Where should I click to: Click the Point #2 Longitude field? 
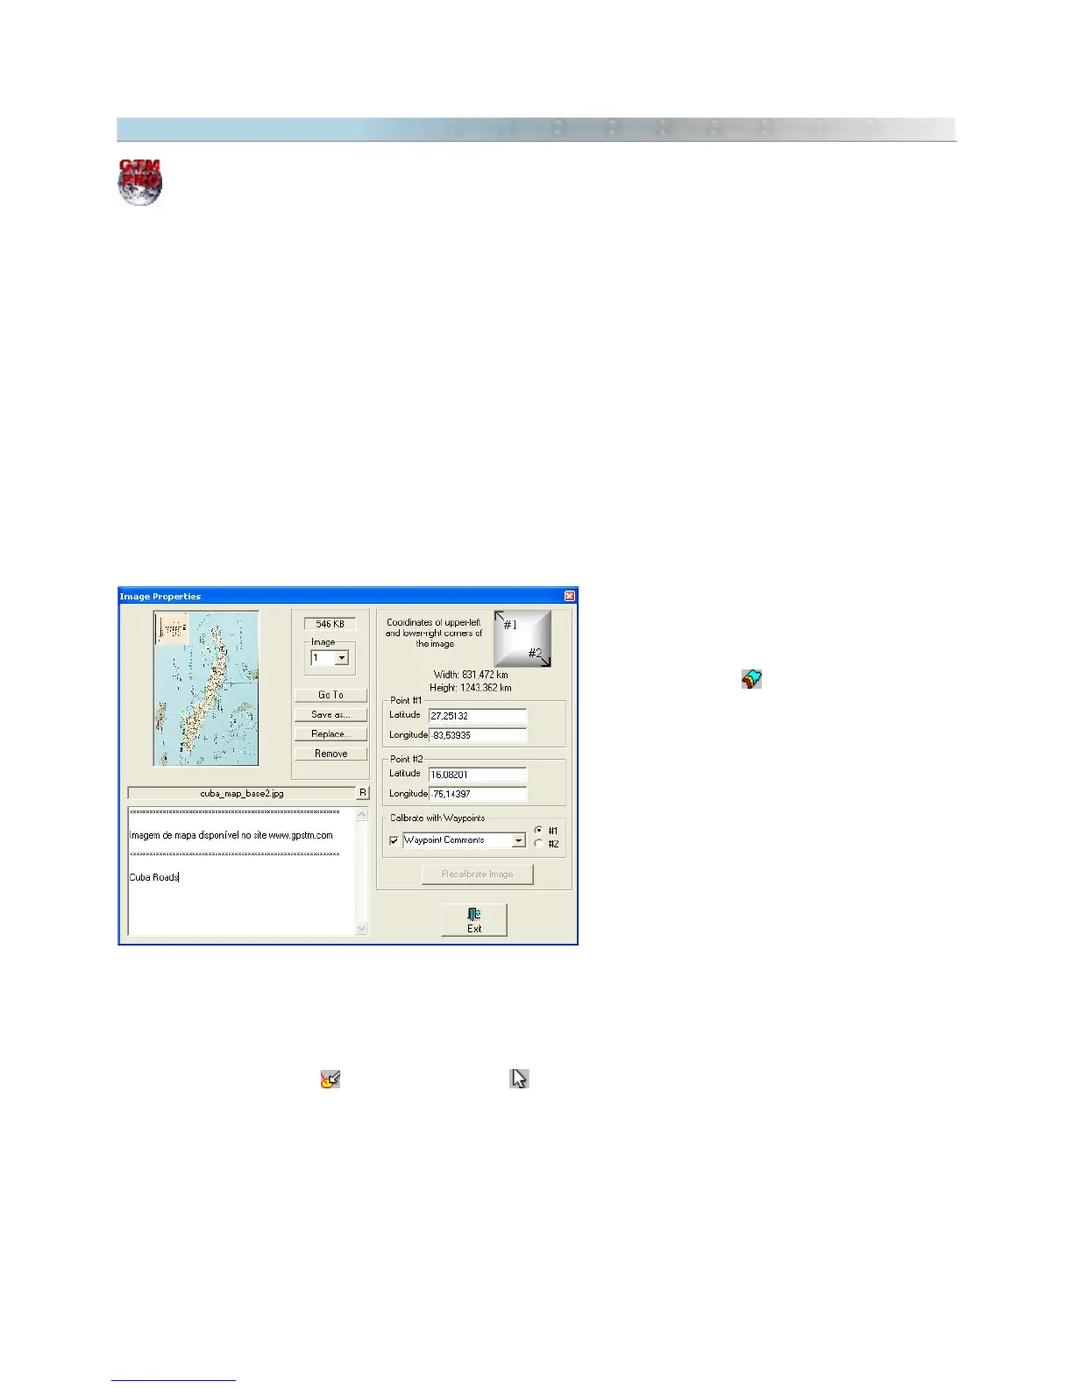pos(477,794)
